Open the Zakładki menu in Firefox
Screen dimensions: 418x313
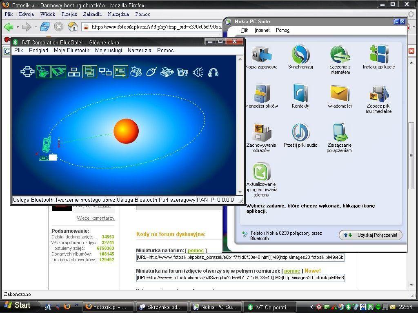pos(92,14)
